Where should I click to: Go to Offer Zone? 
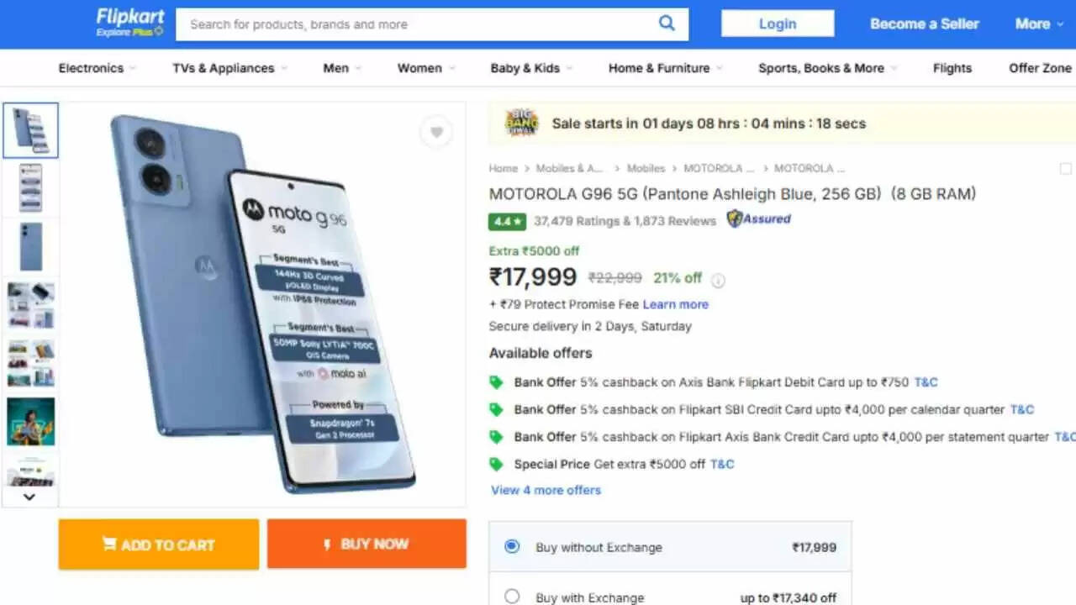pos(1040,68)
